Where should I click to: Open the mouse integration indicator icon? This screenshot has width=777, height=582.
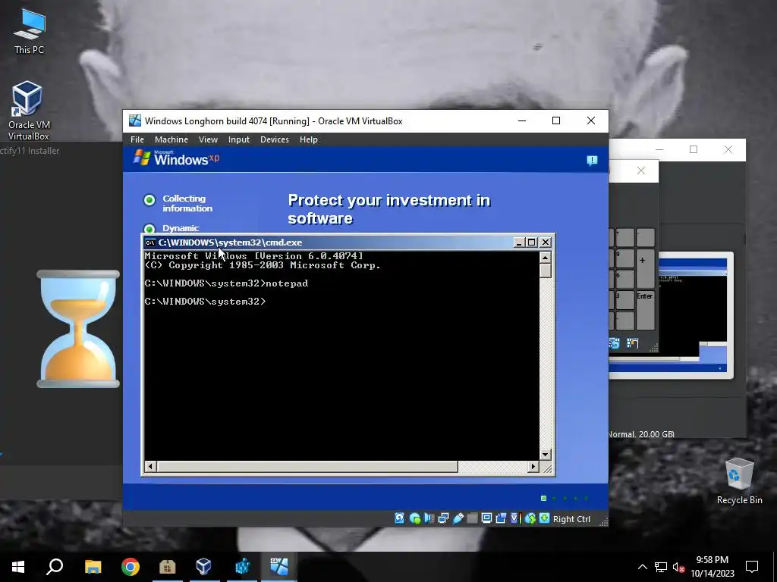point(530,518)
